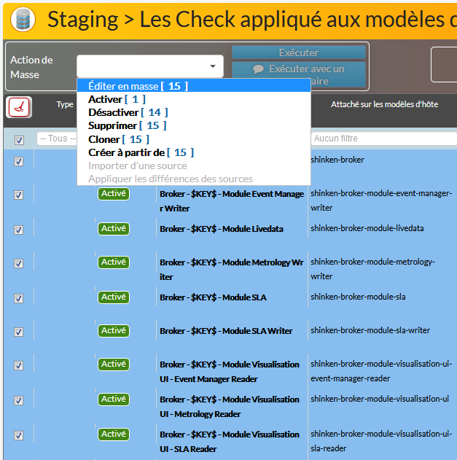Click Activé badge of Module SLA Writer row

pos(114,331)
